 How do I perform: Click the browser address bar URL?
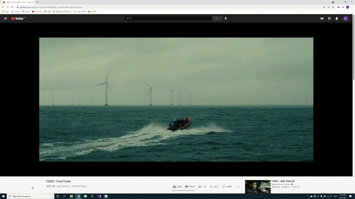pos(51,7)
